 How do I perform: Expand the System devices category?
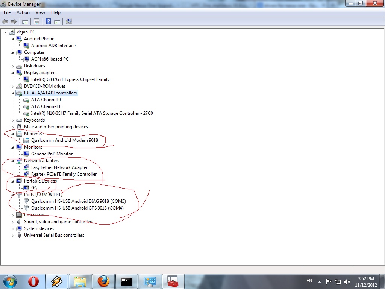tap(12, 229)
